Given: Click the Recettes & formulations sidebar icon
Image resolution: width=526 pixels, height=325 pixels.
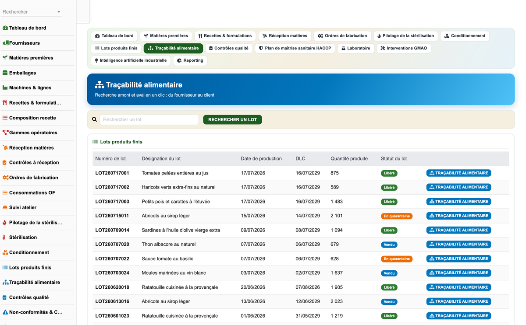Looking at the screenshot, I should [5, 103].
